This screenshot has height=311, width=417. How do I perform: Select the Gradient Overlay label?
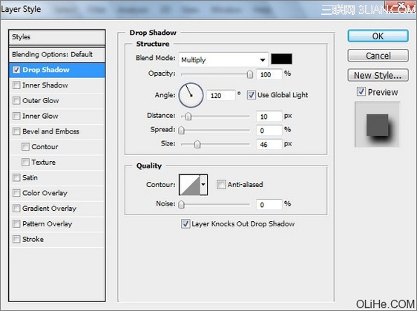49,209
